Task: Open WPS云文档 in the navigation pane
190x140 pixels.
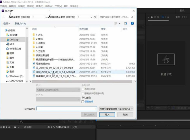Action: tap(13, 49)
